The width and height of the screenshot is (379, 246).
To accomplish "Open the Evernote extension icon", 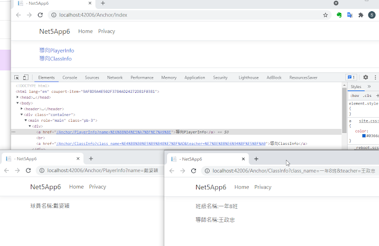I will (x=339, y=15).
